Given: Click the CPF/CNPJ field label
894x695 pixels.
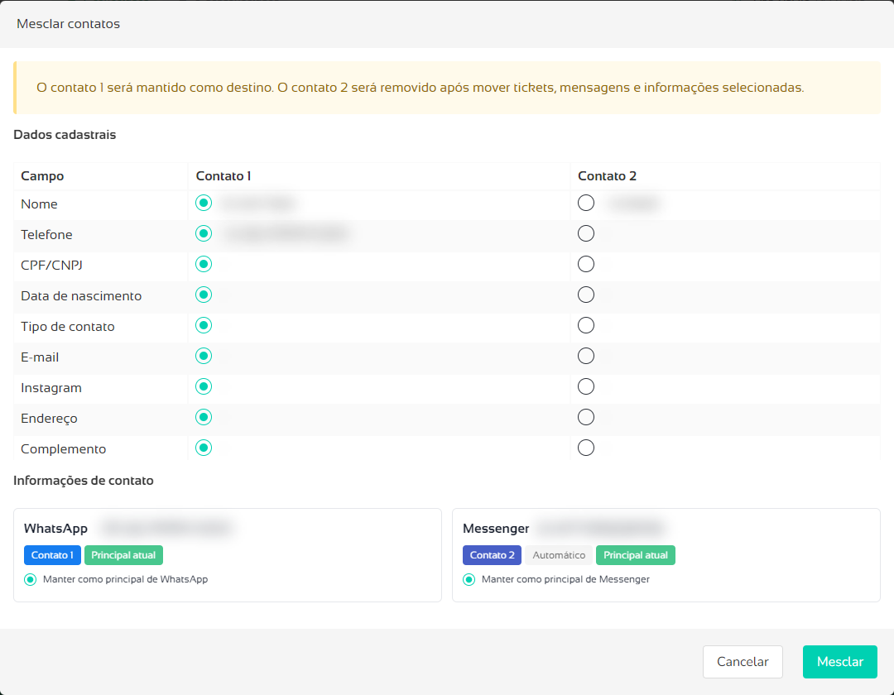Looking at the screenshot, I should coord(52,266).
